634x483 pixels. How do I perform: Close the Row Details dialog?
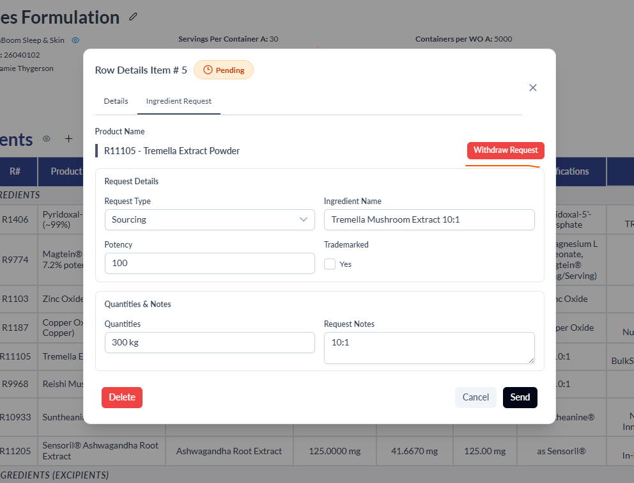(533, 88)
